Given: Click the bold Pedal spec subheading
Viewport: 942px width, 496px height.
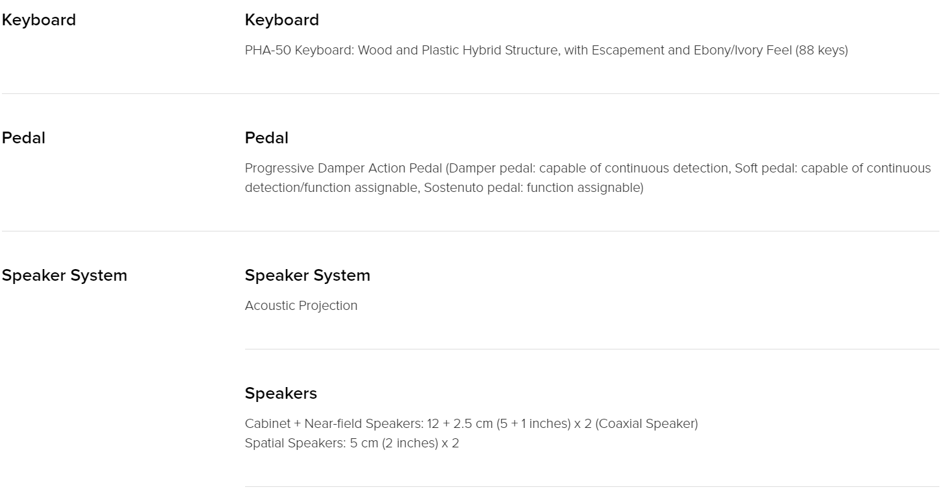Looking at the screenshot, I should tap(266, 138).
